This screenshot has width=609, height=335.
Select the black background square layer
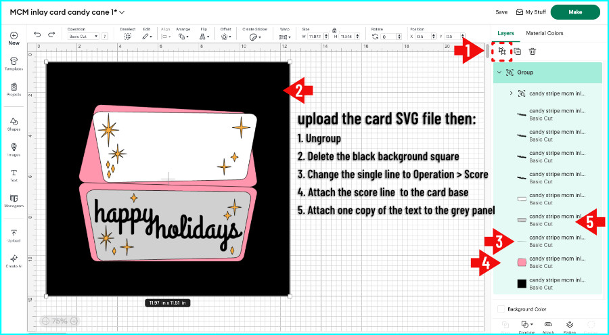click(547, 284)
